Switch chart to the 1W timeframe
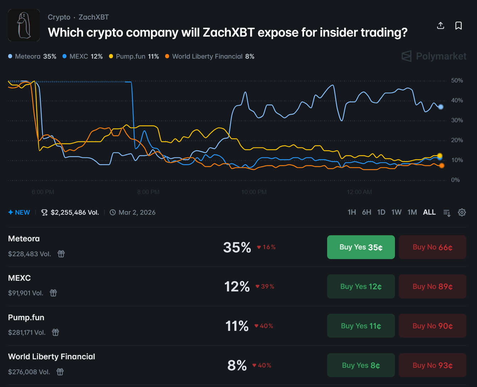This screenshot has height=387, width=477. point(396,212)
